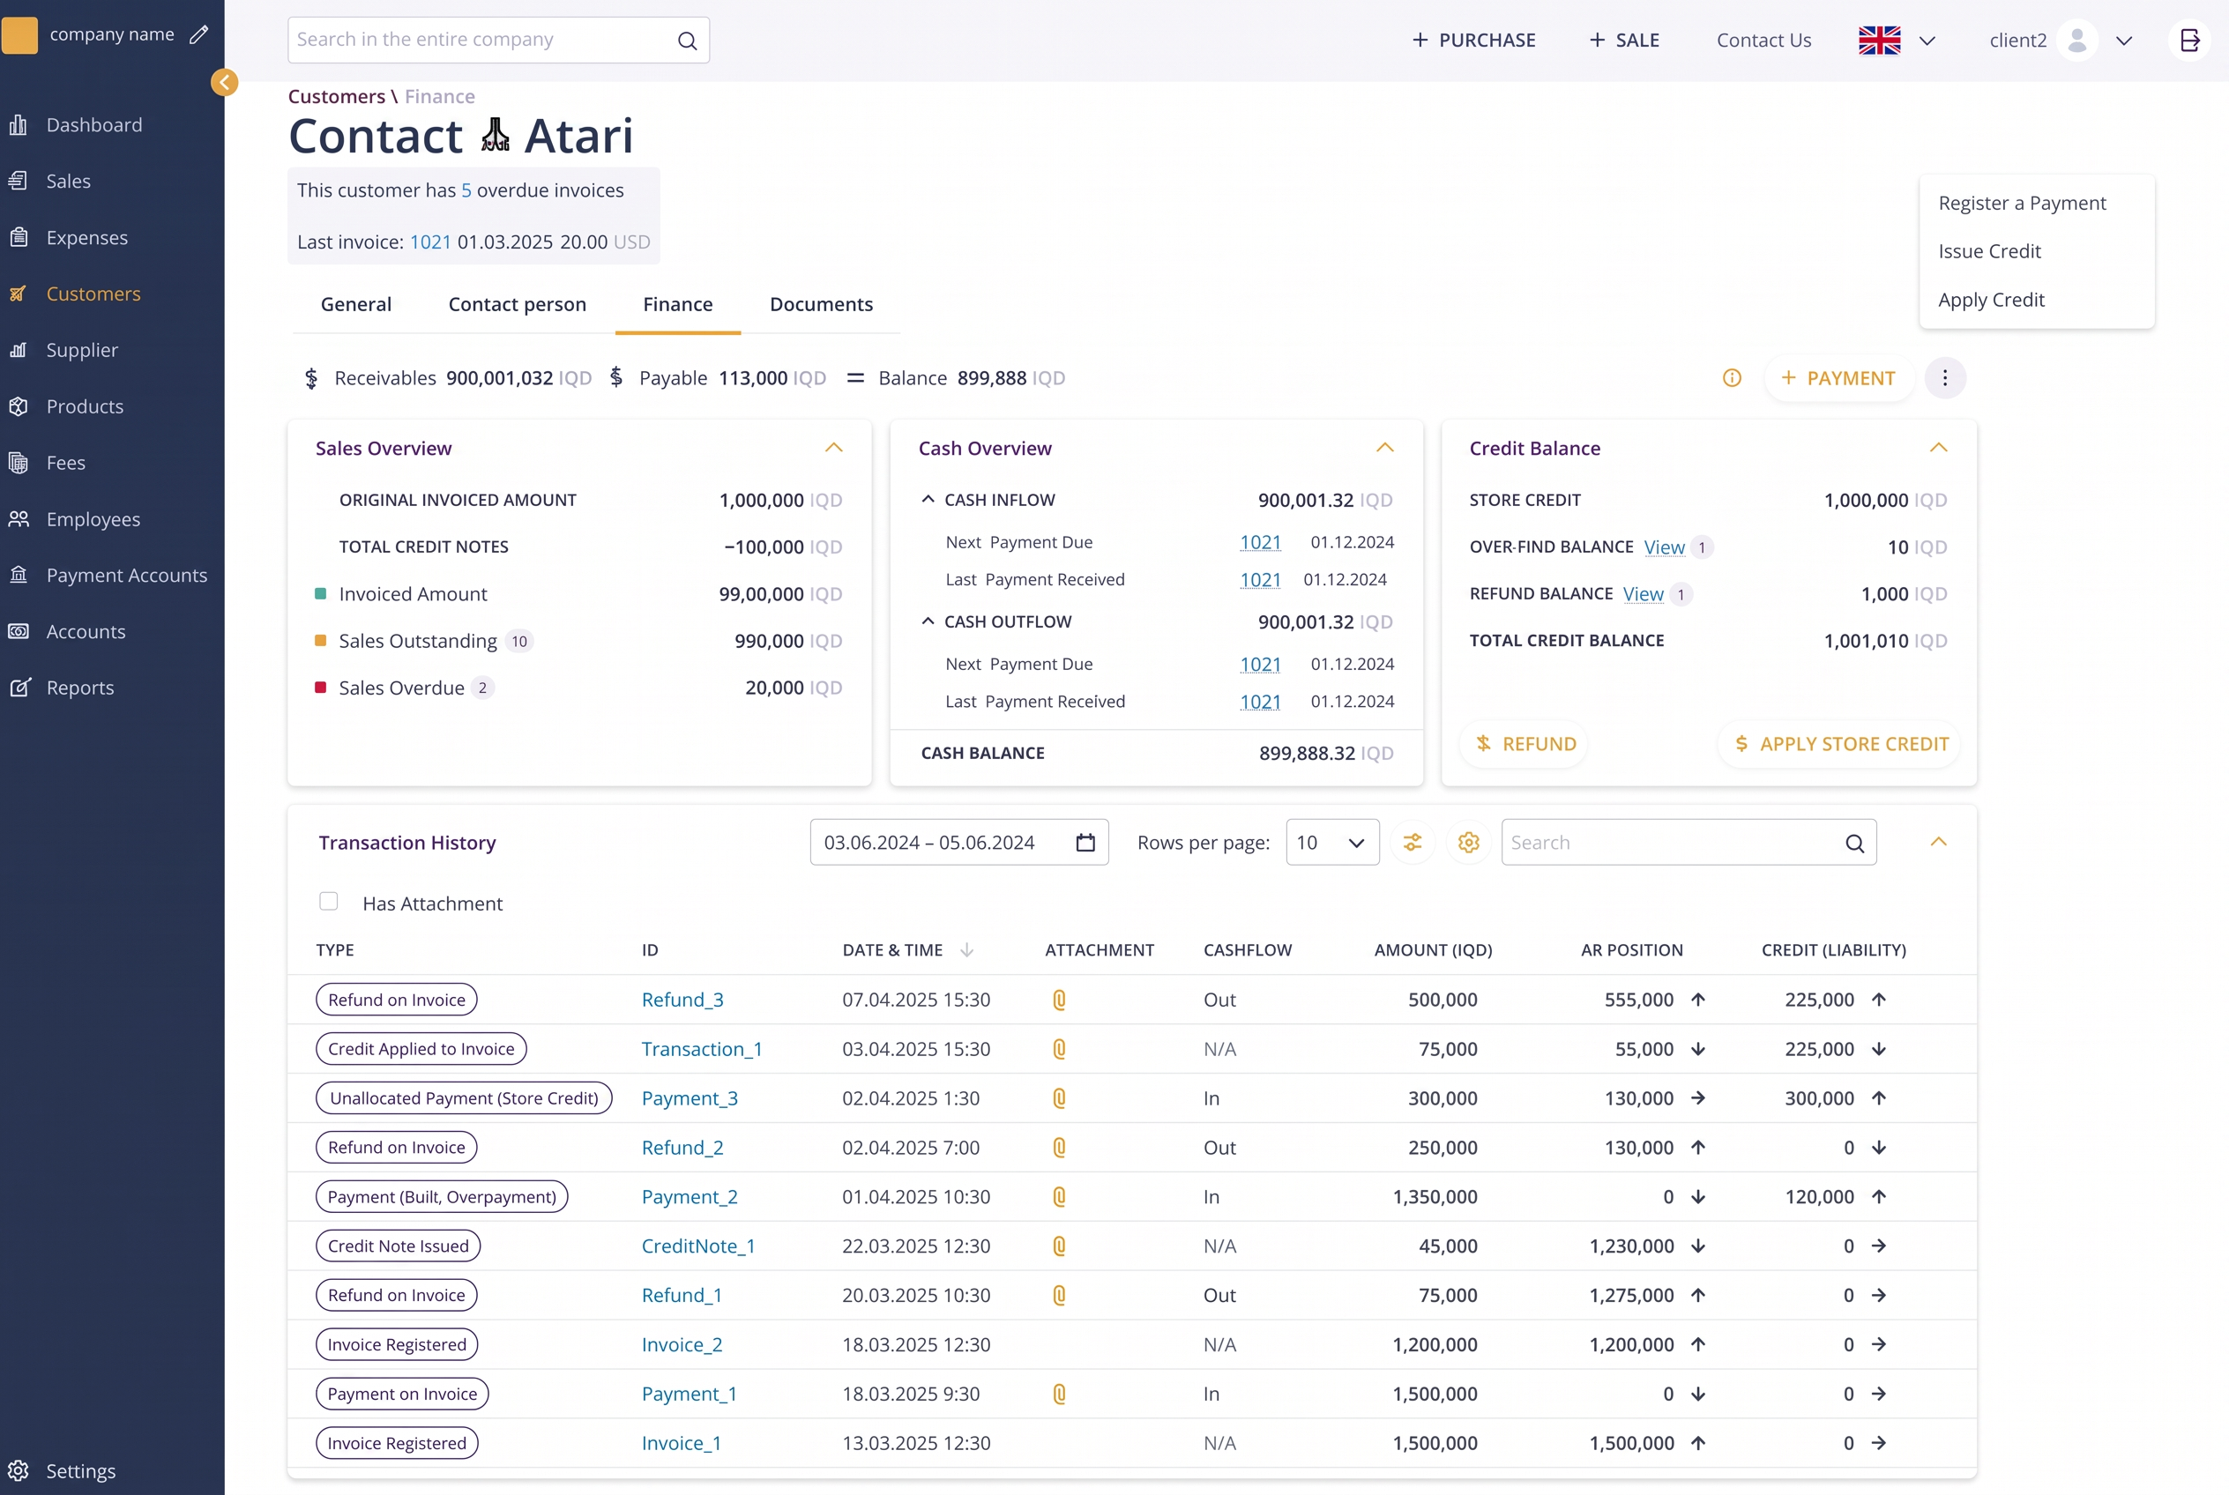
Task: Toggle the Has Attachment checkbox
Action: [x=328, y=901]
